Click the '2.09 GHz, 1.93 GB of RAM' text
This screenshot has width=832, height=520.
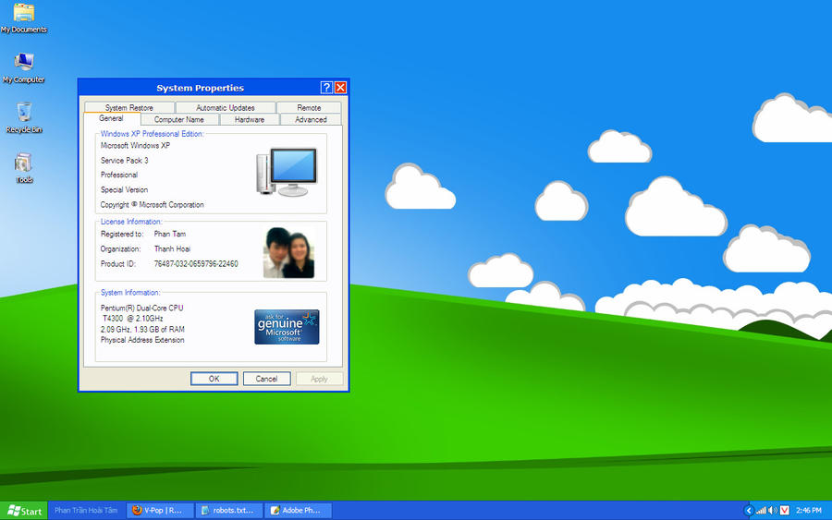pos(142,329)
